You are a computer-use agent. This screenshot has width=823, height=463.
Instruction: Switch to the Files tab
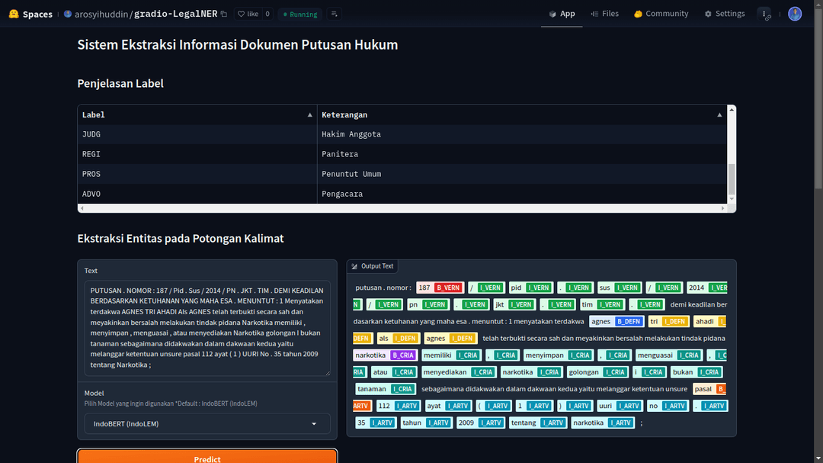point(604,14)
